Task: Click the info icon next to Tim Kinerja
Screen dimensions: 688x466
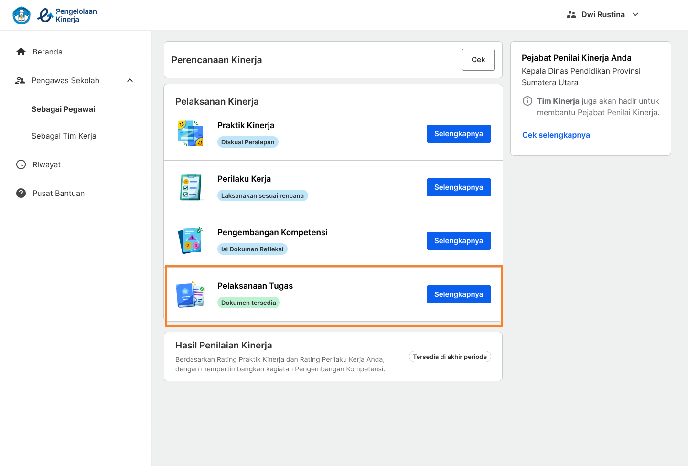Action: (527, 101)
